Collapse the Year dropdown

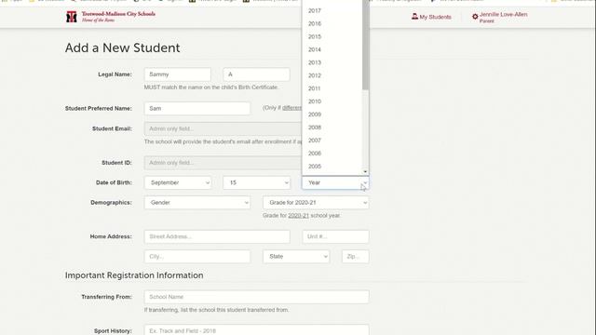(x=335, y=182)
